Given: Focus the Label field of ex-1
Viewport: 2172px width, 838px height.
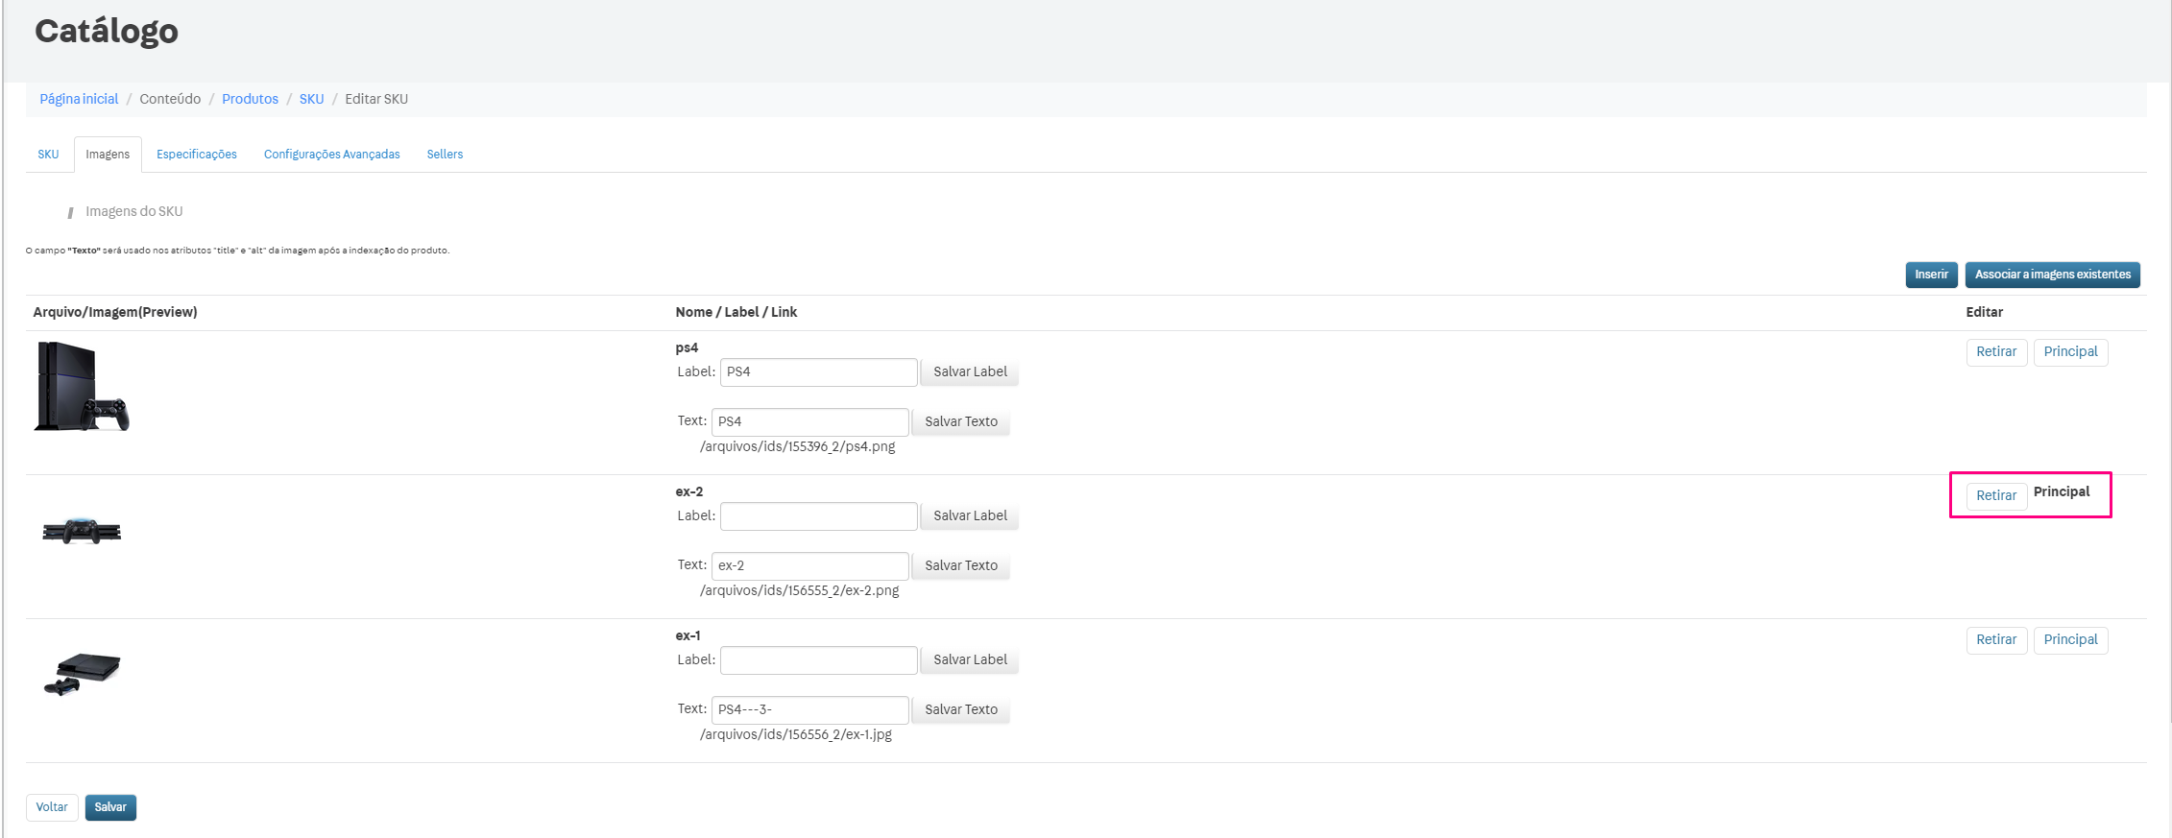Looking at the screenshot, I should pyautogui.click(x=818, y=660).
